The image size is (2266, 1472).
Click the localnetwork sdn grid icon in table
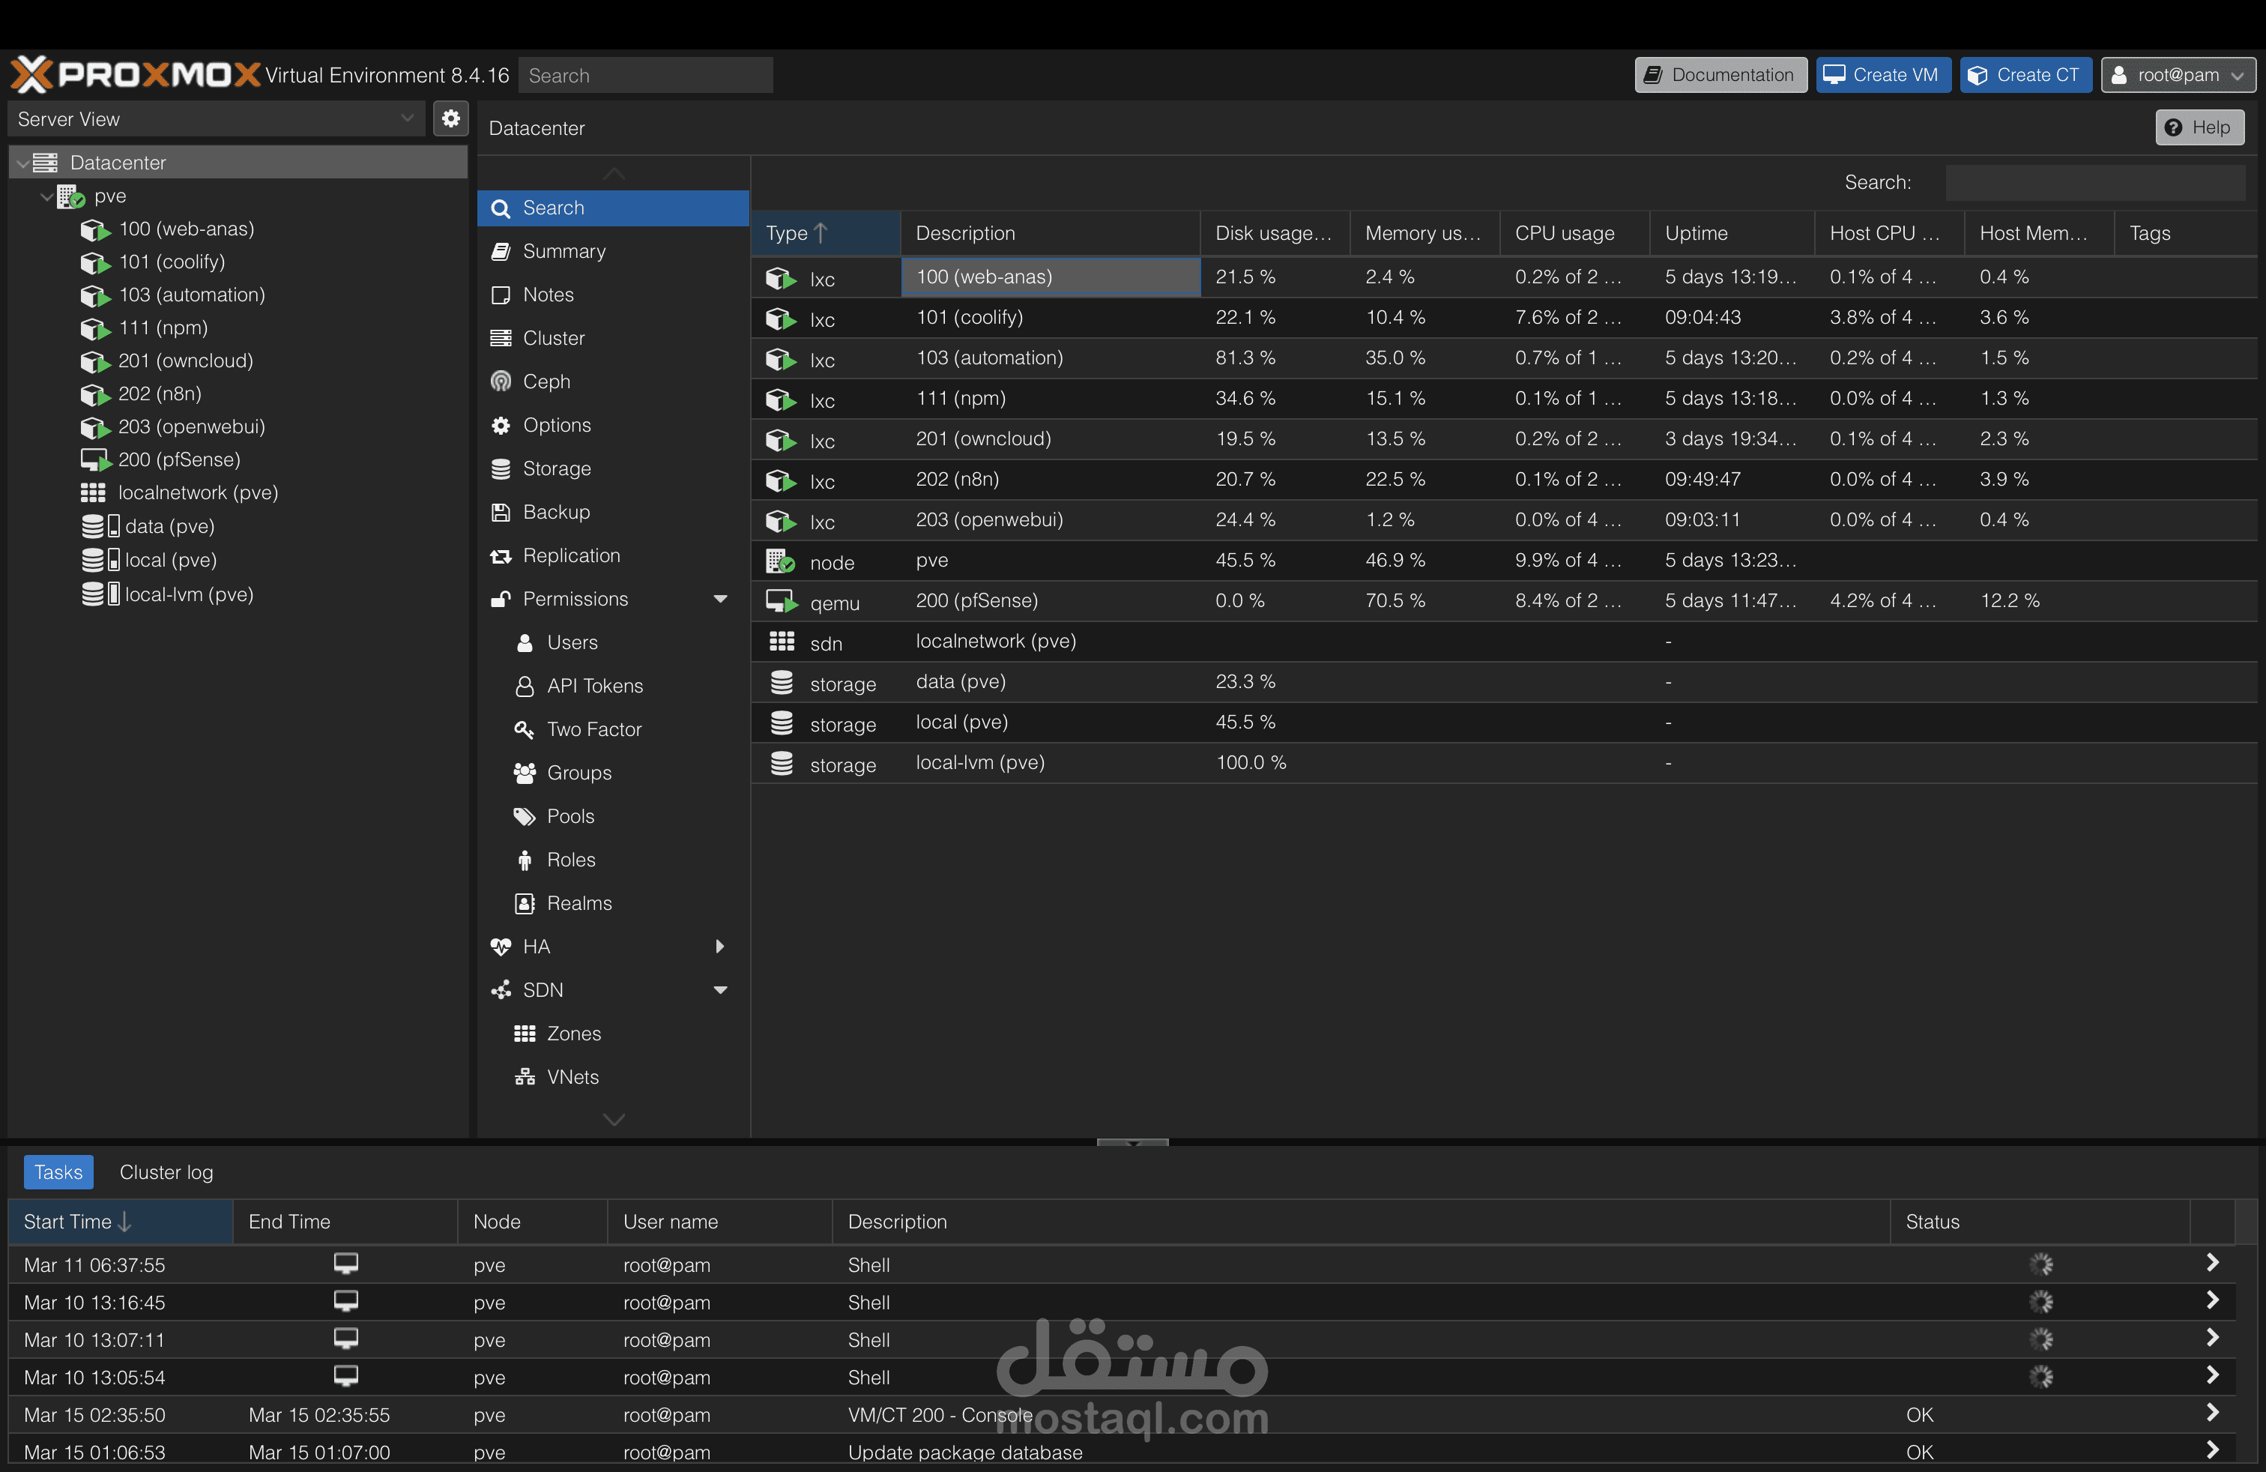[782, 642]
